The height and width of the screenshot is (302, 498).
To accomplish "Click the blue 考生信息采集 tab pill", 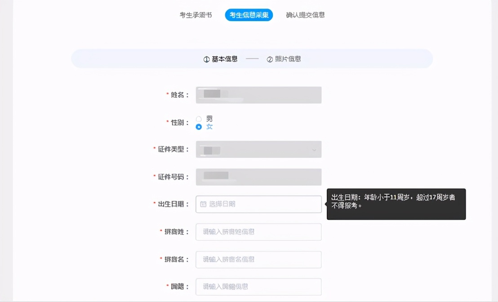I will click(249, 14).
